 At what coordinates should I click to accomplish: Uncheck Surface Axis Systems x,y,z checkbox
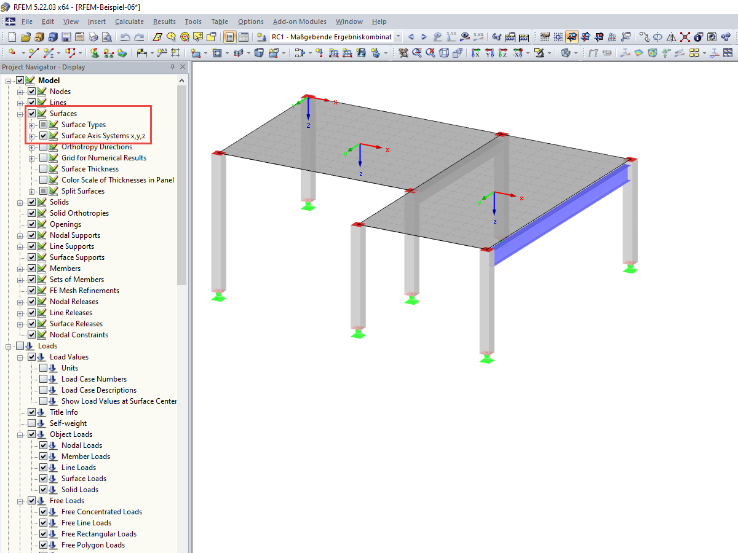pyautogui.click(x=43, y=136)
